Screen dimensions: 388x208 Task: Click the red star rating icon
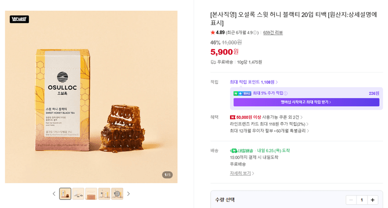pos(213,32)
